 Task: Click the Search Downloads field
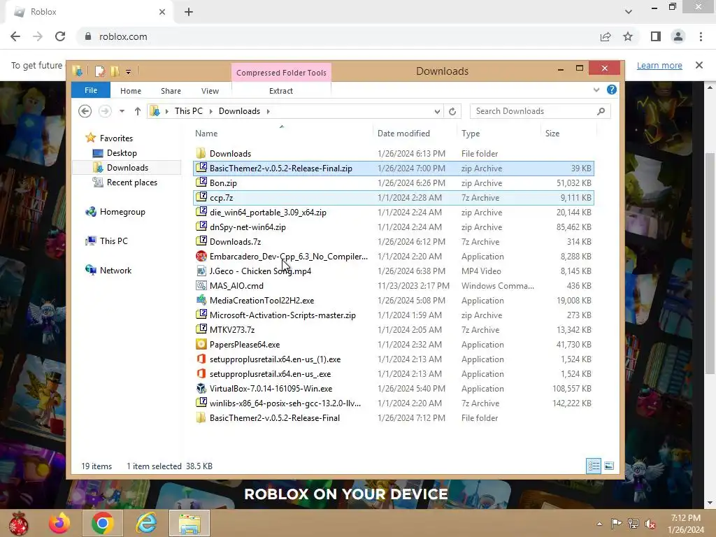[x=540, y=111]
